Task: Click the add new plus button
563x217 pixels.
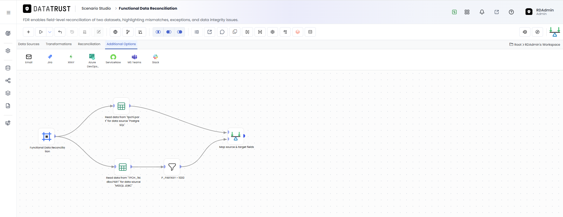Action: tap(28, 32)
